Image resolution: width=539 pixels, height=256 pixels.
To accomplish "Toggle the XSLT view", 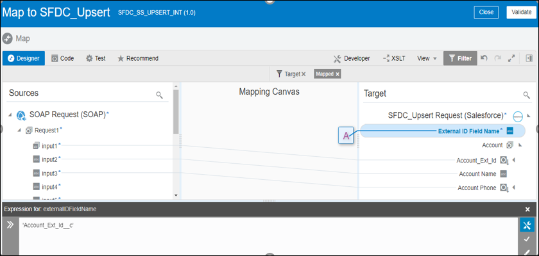I will [x=394, y=58].
